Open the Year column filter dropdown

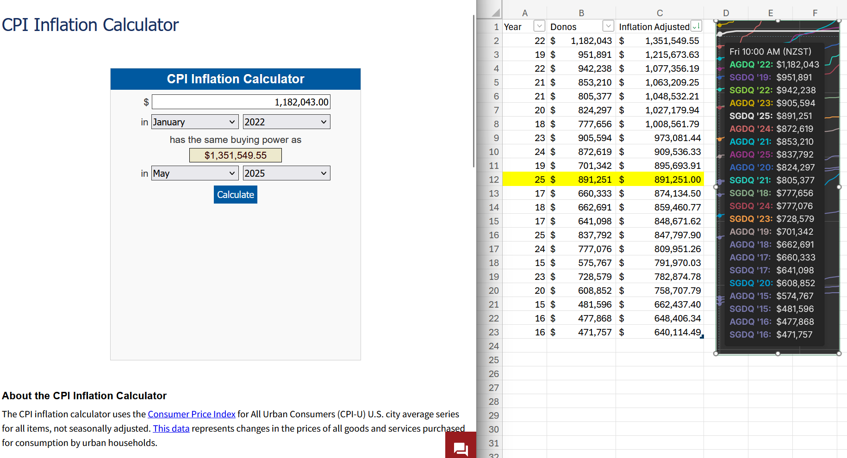click(539, 26)
